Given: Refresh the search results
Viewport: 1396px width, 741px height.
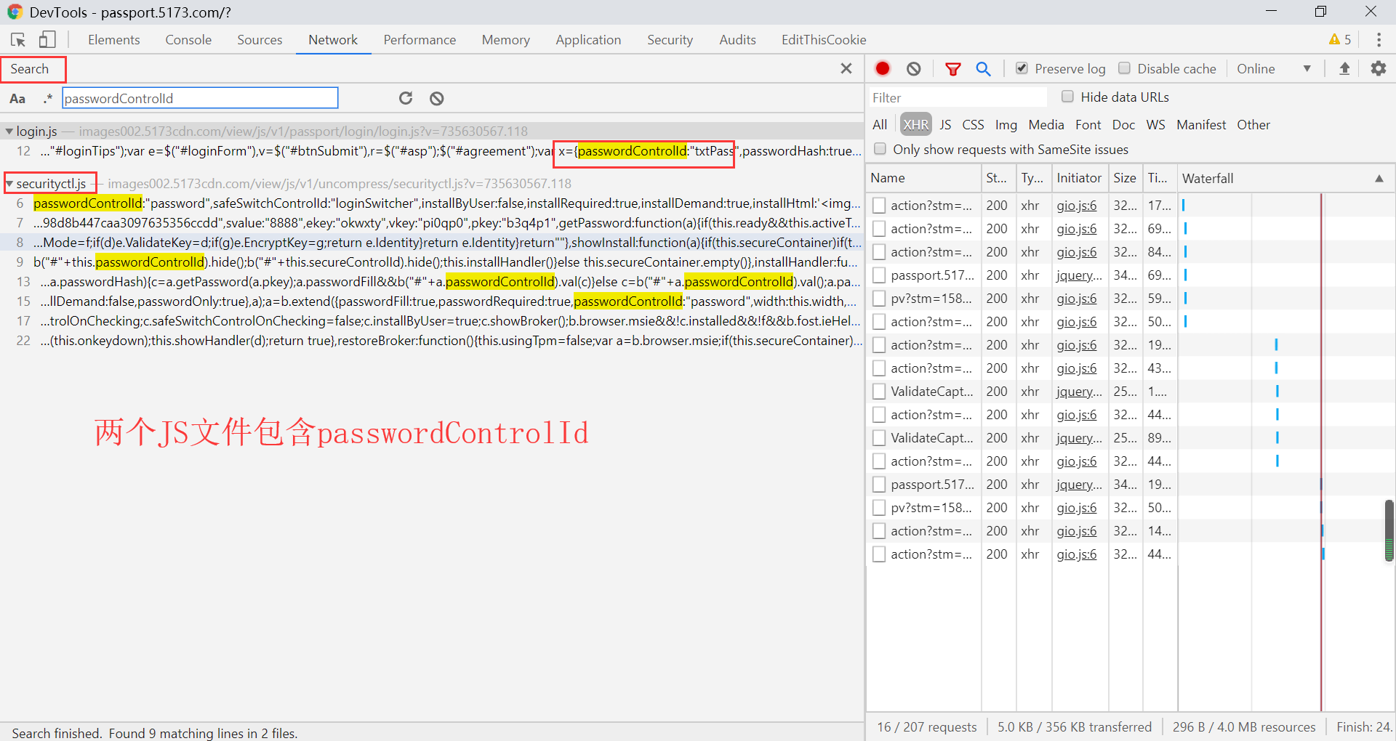Looking at the screenshot, I should pos(406,98).
